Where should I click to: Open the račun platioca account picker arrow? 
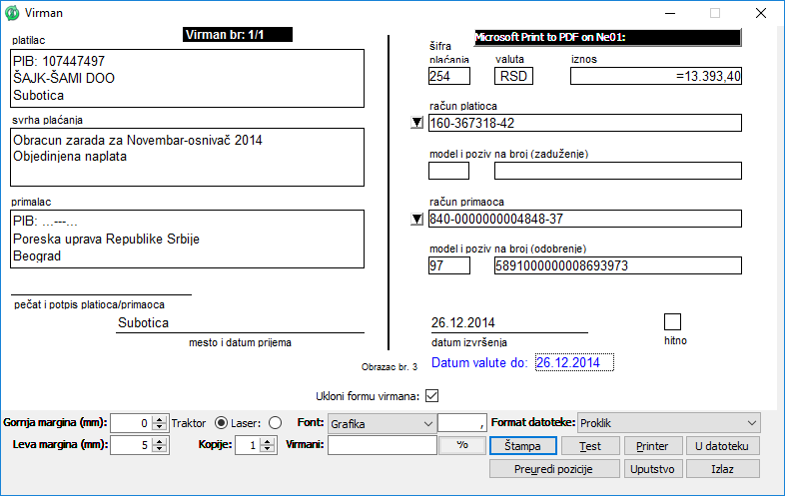pyautogui.click(x=417, y=124)
